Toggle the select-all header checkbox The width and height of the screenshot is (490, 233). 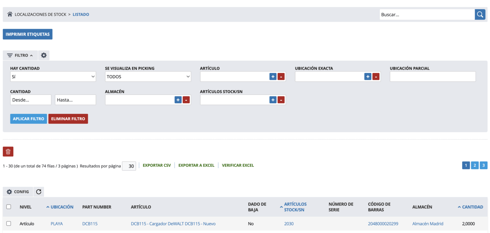click(9, 207)
